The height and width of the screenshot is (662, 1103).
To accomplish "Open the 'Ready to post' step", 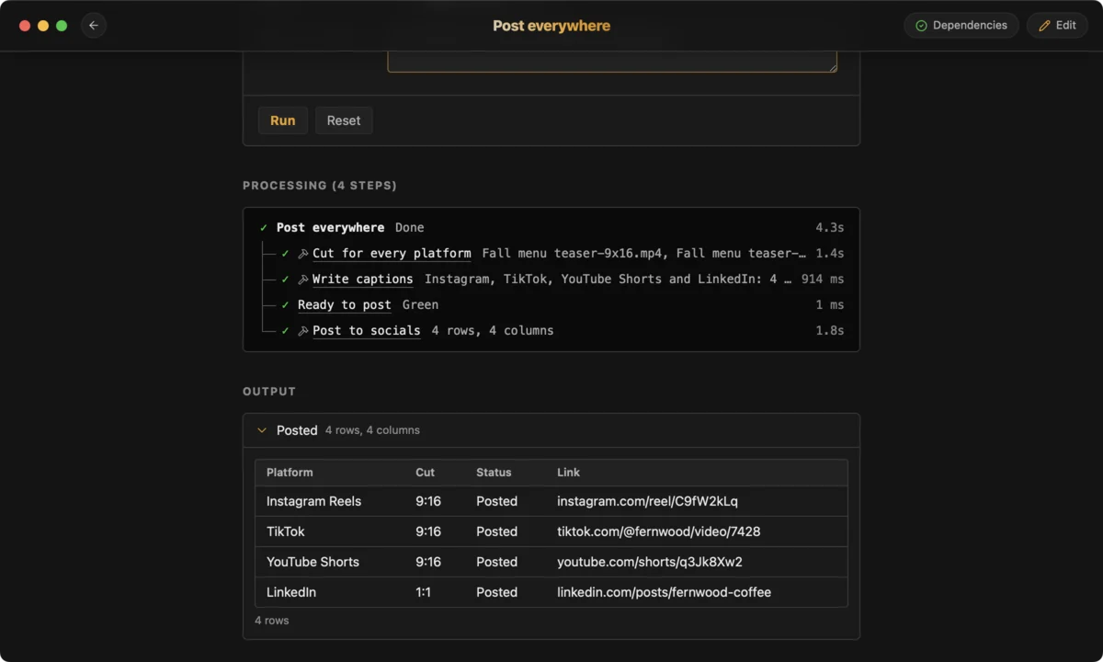I will coord(345,304).
